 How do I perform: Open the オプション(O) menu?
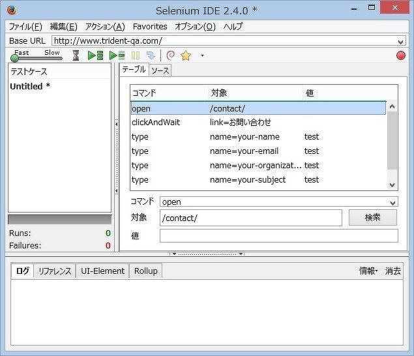195,27
